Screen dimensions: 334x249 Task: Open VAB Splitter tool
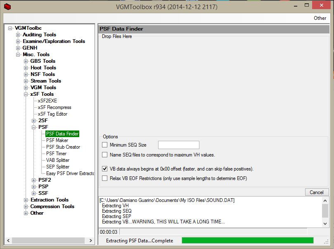58,160
